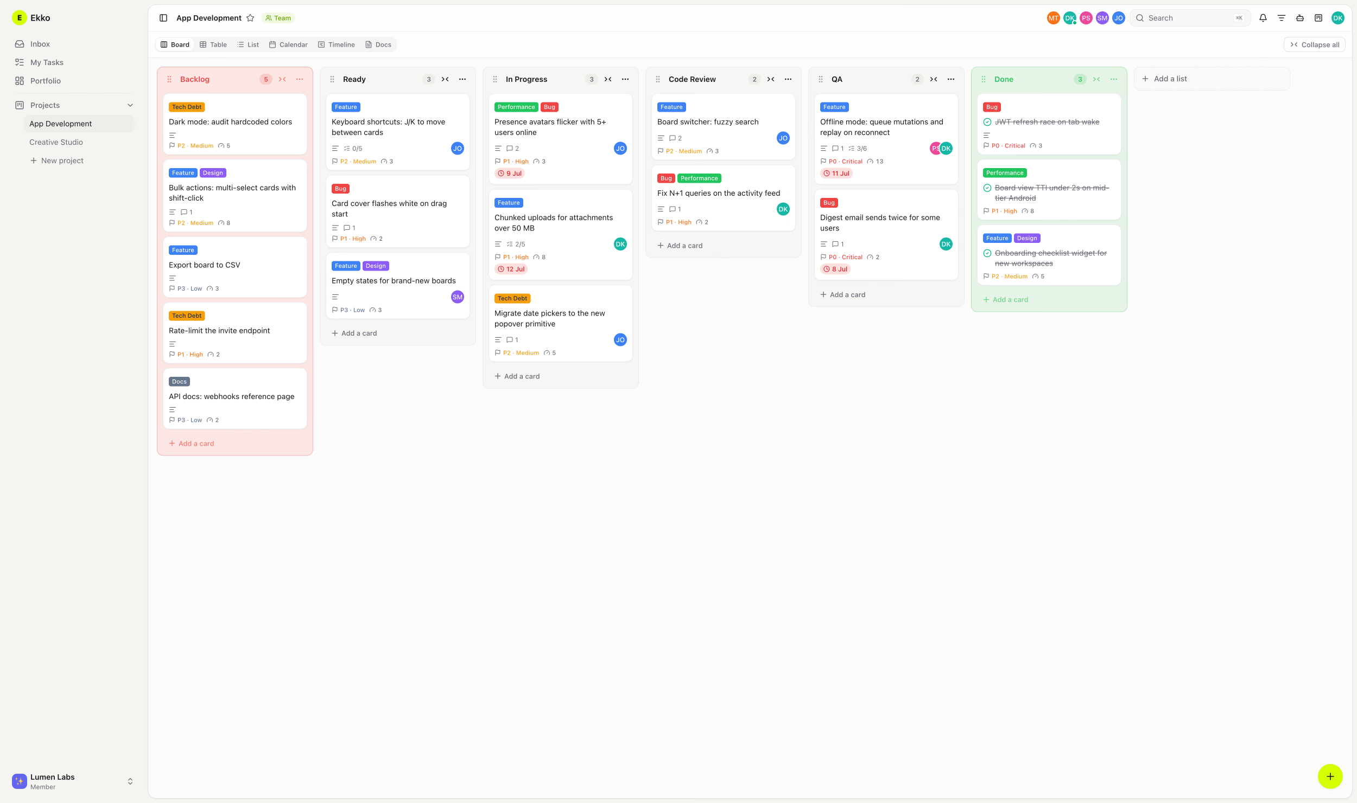Open the Backlog list options menu
Viewport: 1357px width, 803px height.
pos(300,79)
